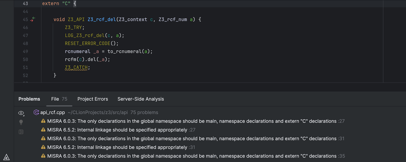
Task: Open the CMake tool window icon
Action: point(6,157)
